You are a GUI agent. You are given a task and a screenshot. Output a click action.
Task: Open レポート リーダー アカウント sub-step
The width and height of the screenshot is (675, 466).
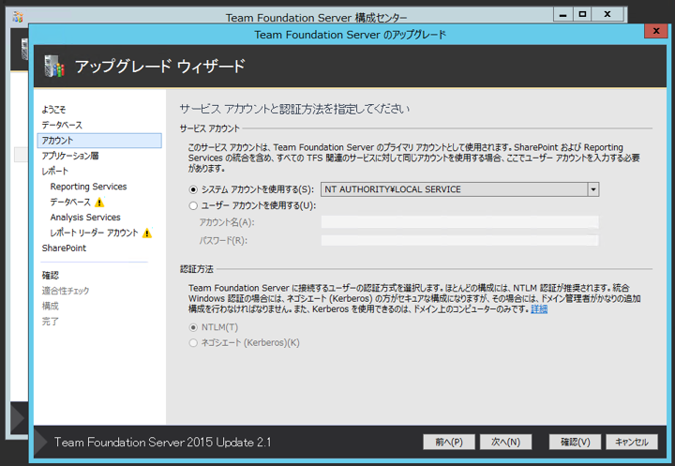click(95, 233)
